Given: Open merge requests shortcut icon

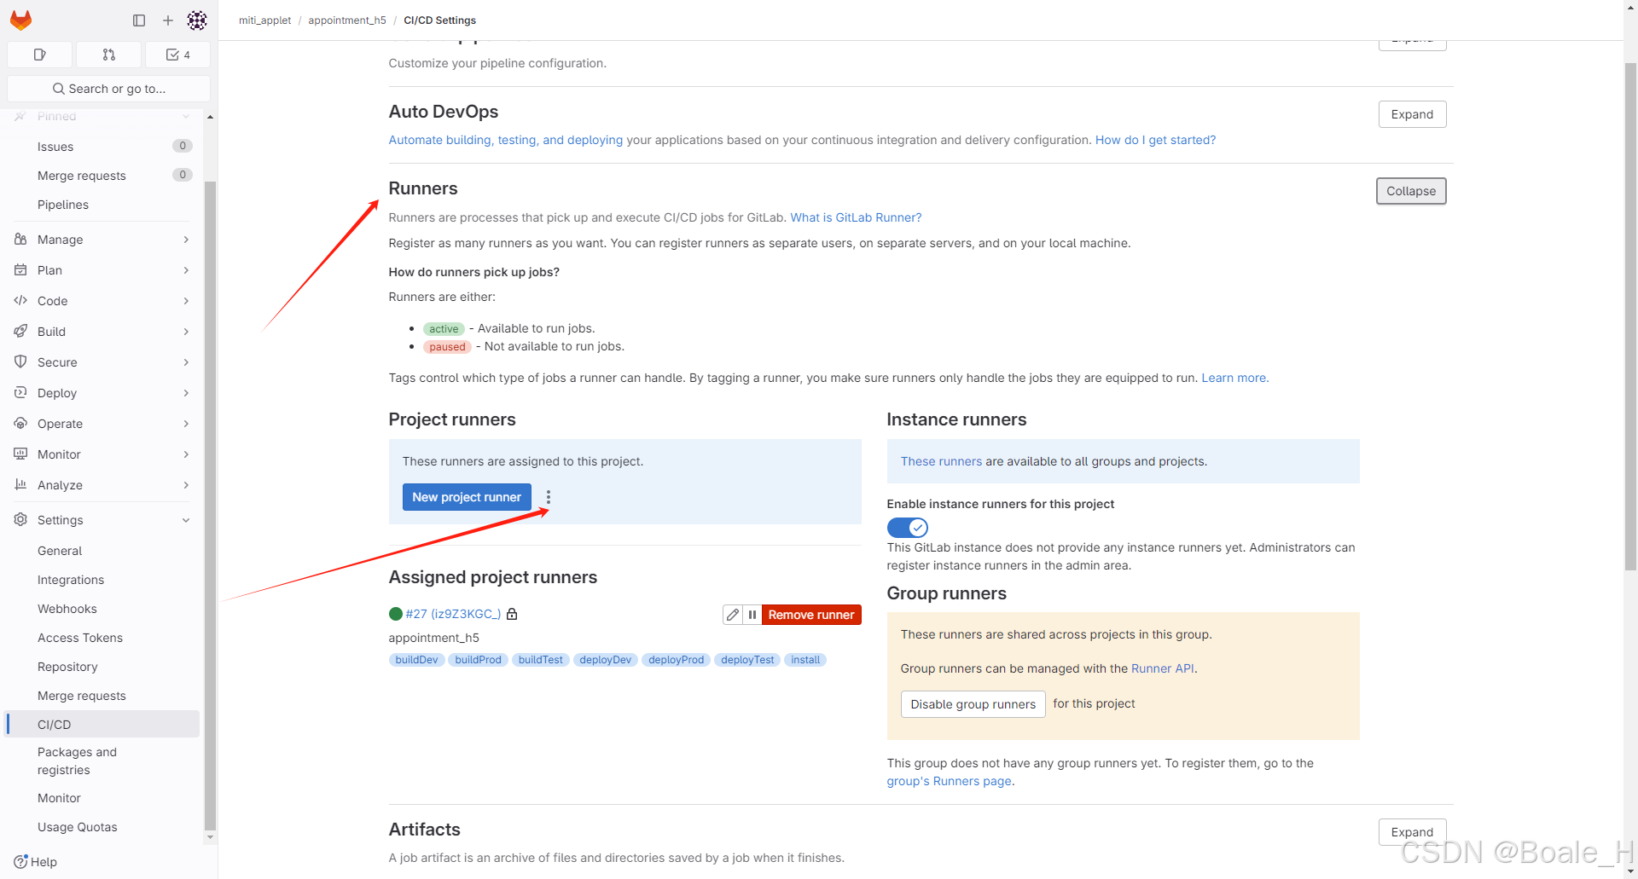Looking at the screenshot, I should pos(108,55).
